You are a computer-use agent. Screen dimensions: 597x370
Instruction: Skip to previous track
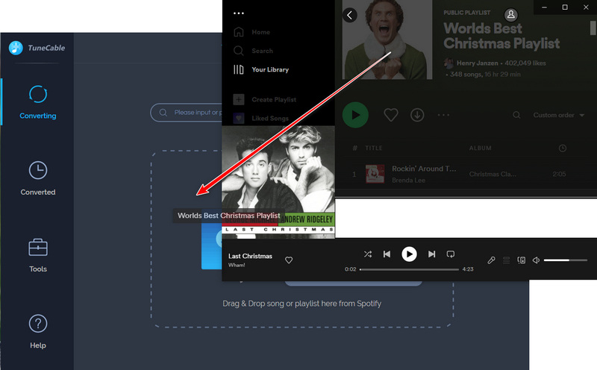(387, 254)
